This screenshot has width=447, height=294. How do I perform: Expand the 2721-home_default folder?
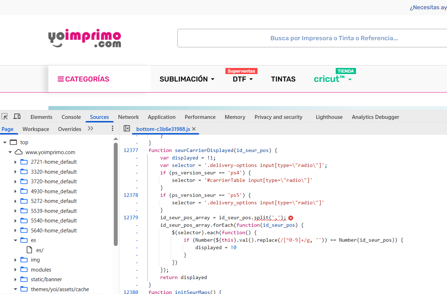click(15, 162)
